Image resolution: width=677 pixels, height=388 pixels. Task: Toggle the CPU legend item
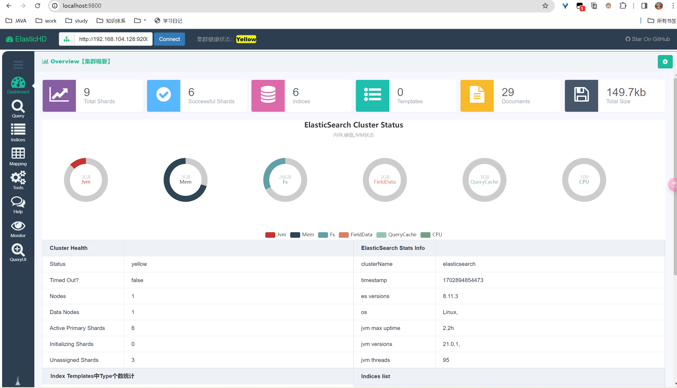[431, 234]
